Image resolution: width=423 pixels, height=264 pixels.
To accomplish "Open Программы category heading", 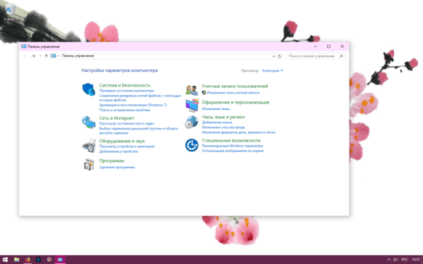I will coord(111,161).
